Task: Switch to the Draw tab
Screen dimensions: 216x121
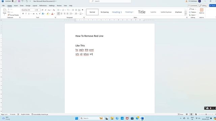Action: 22,6
